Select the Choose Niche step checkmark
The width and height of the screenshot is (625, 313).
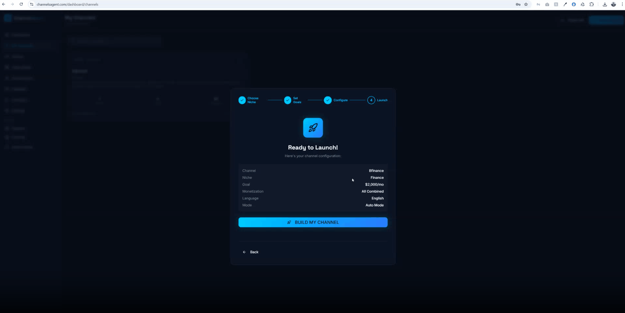click(242, 100)
